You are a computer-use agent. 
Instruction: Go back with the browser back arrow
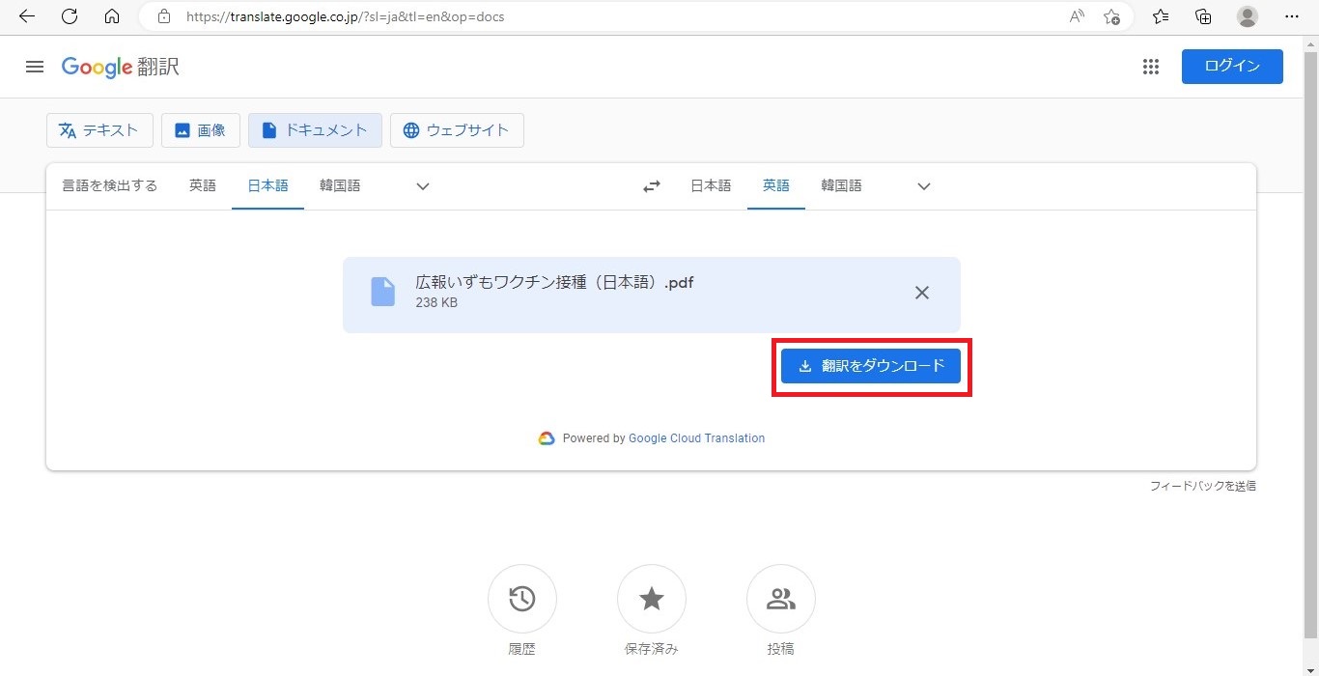(27, 16)
